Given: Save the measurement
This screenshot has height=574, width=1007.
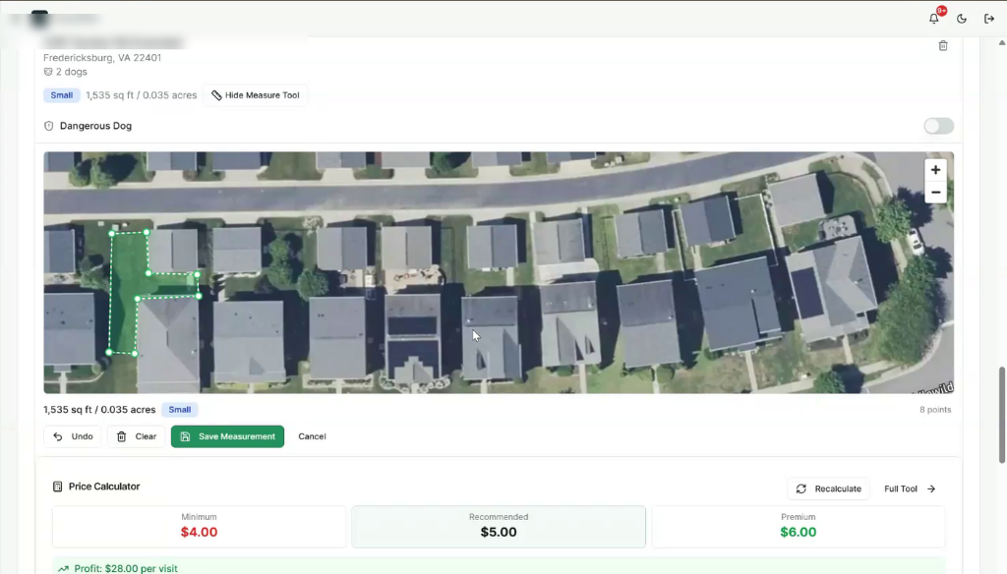Looking at the screenshot, I should click(227, 436).
